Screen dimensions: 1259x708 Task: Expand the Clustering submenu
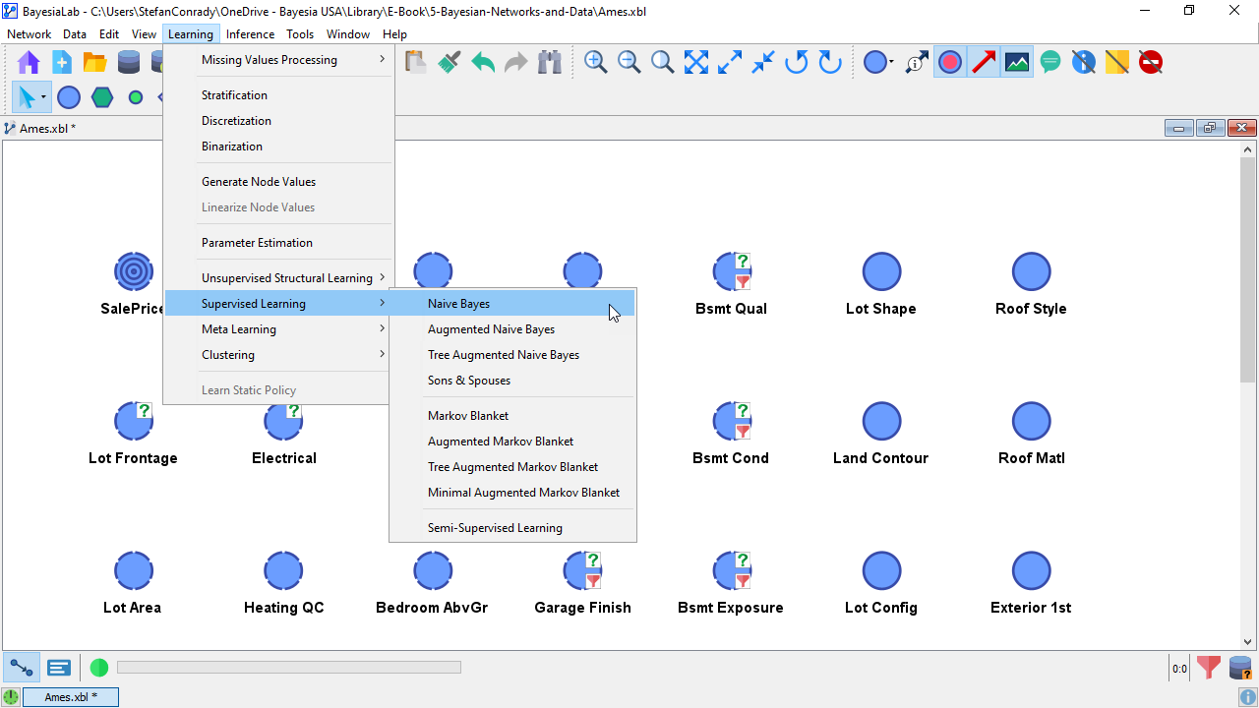pos(278,355)
